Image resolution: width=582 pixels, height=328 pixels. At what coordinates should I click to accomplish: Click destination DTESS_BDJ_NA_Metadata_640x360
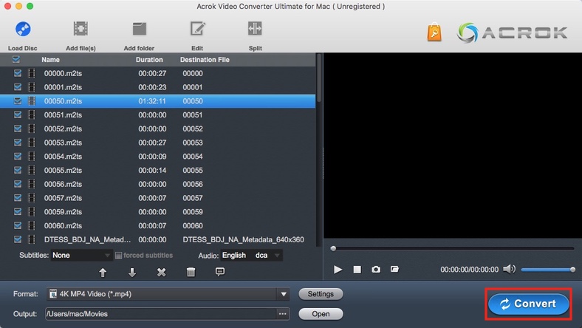click(243, 239)
